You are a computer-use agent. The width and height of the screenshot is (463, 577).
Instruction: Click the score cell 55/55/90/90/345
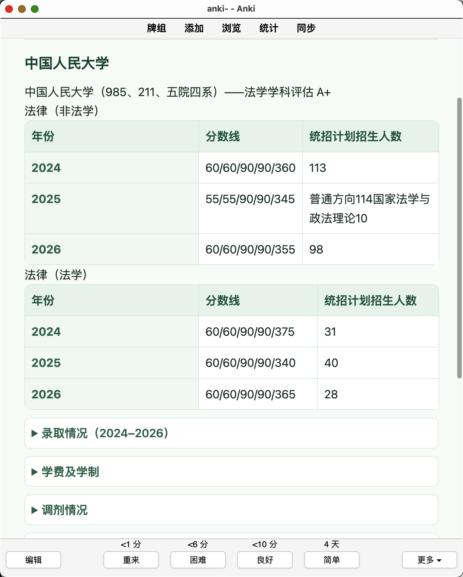click(x=250, y=209)
